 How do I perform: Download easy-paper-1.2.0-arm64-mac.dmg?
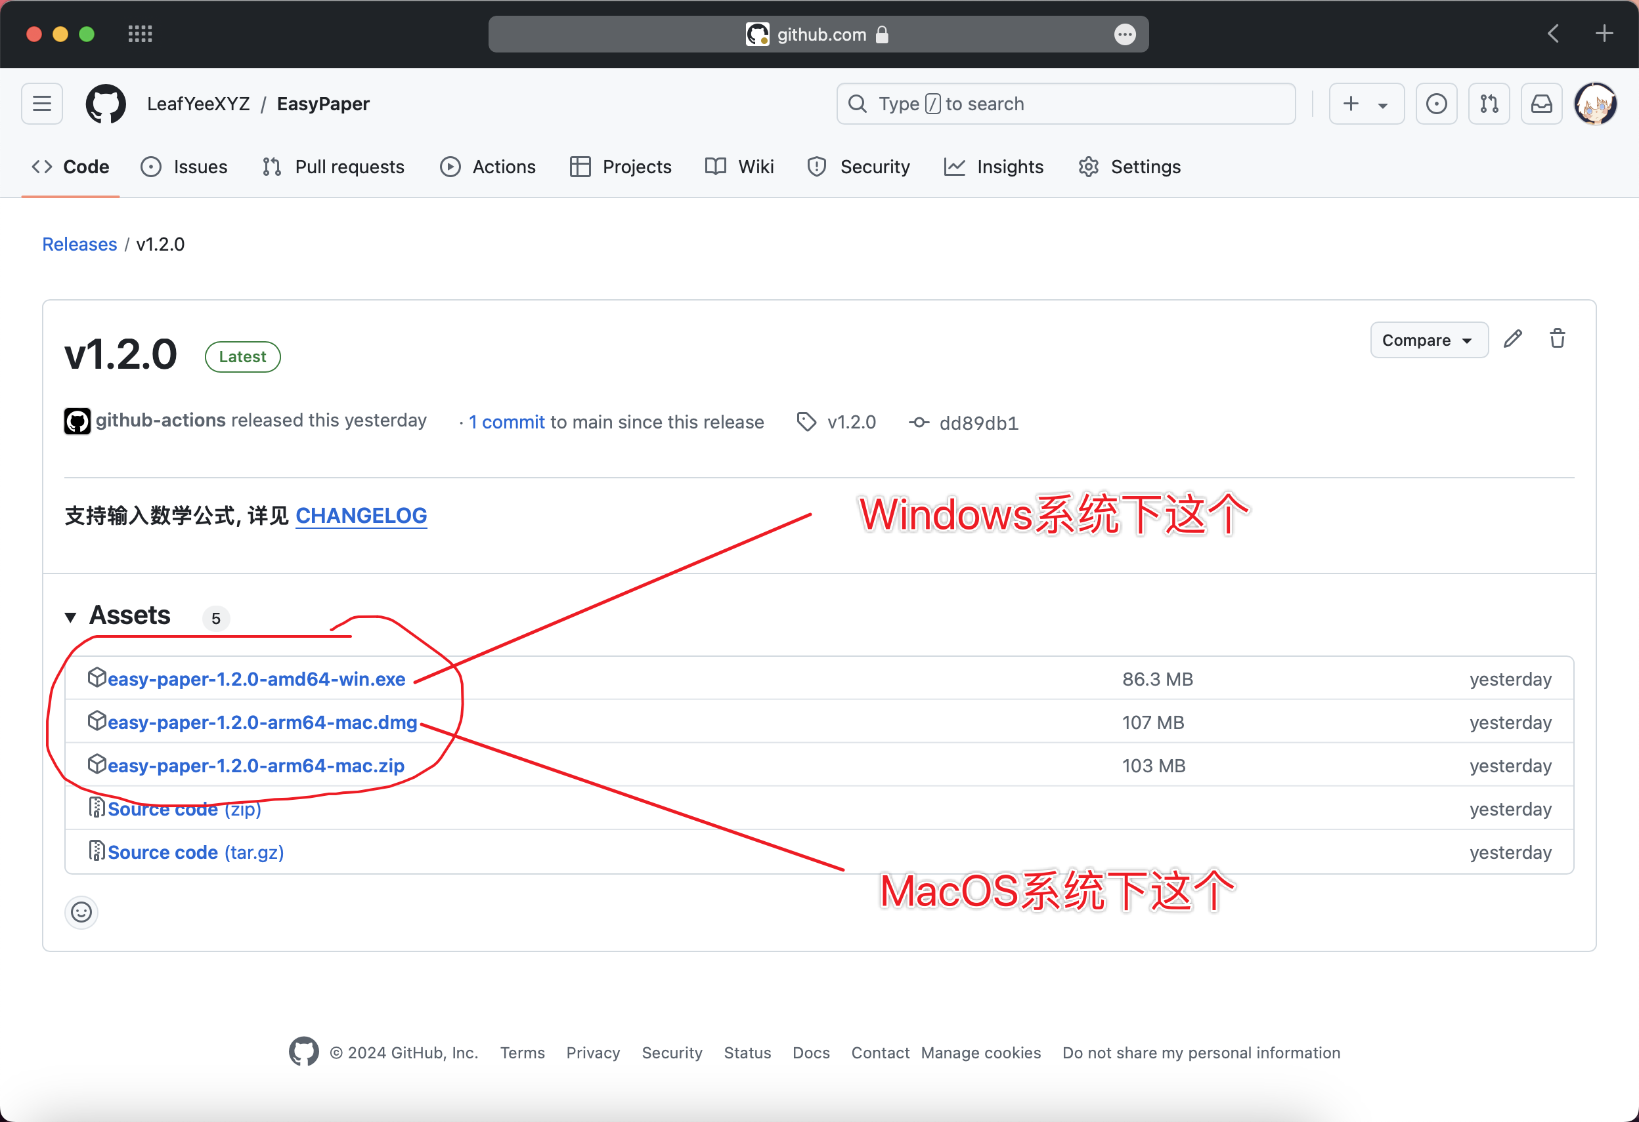click(x=263, y=722)
